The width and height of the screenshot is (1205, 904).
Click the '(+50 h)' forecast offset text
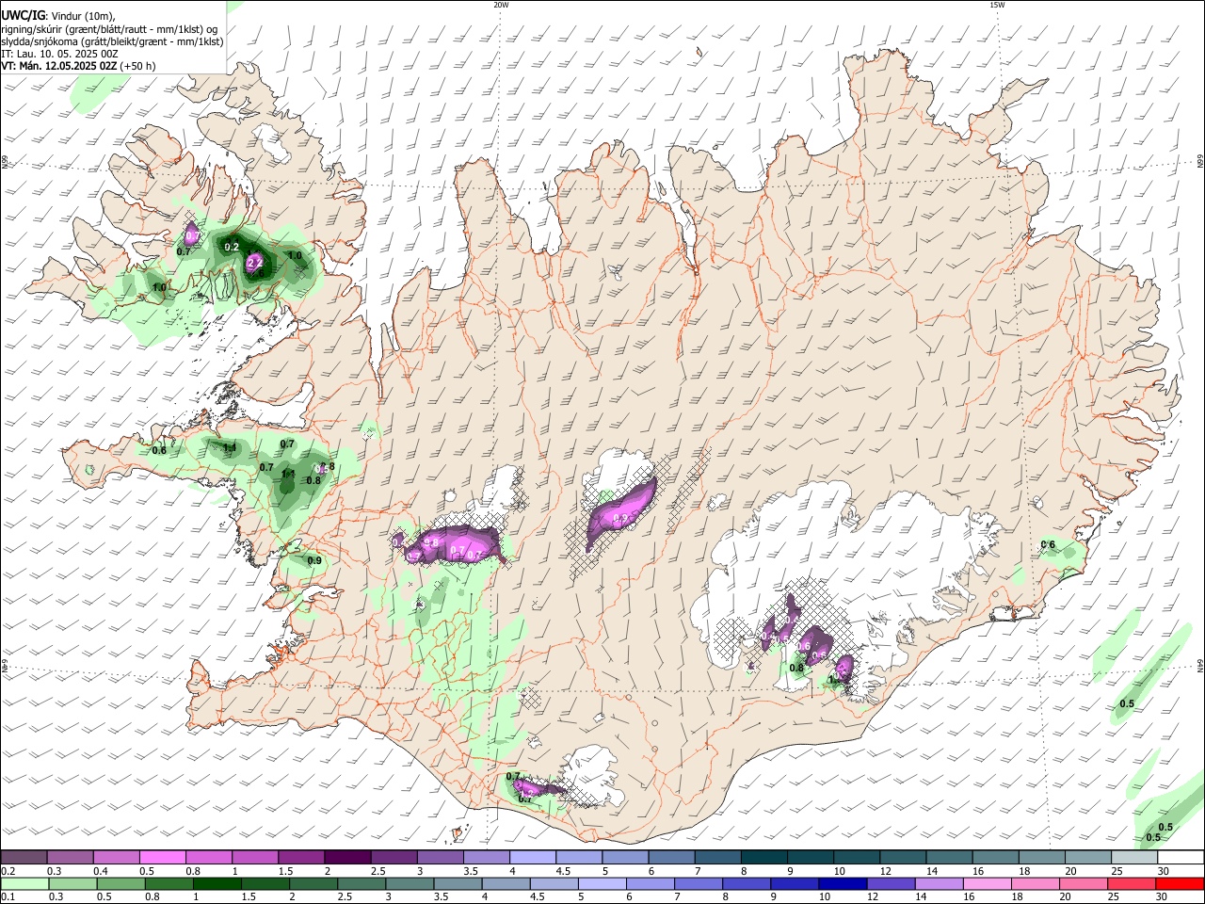(x=138, y=66)
